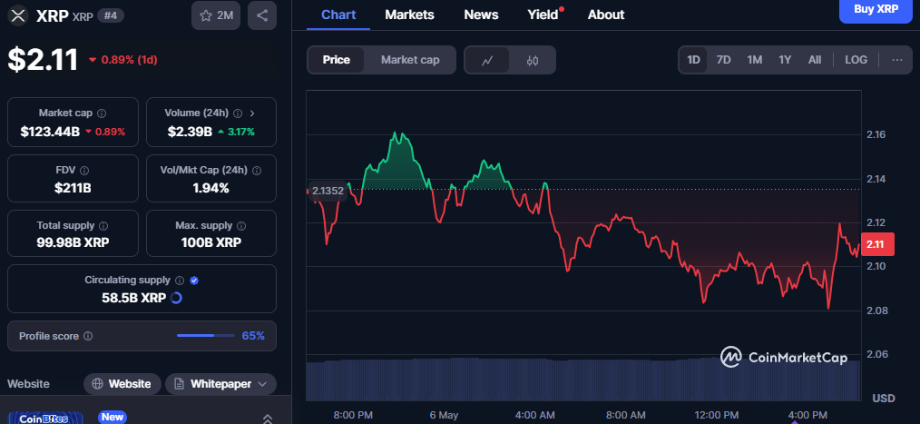Click the 65% profile score value
This screenshot has height=424, width=920.
click(x=253, y=336)
